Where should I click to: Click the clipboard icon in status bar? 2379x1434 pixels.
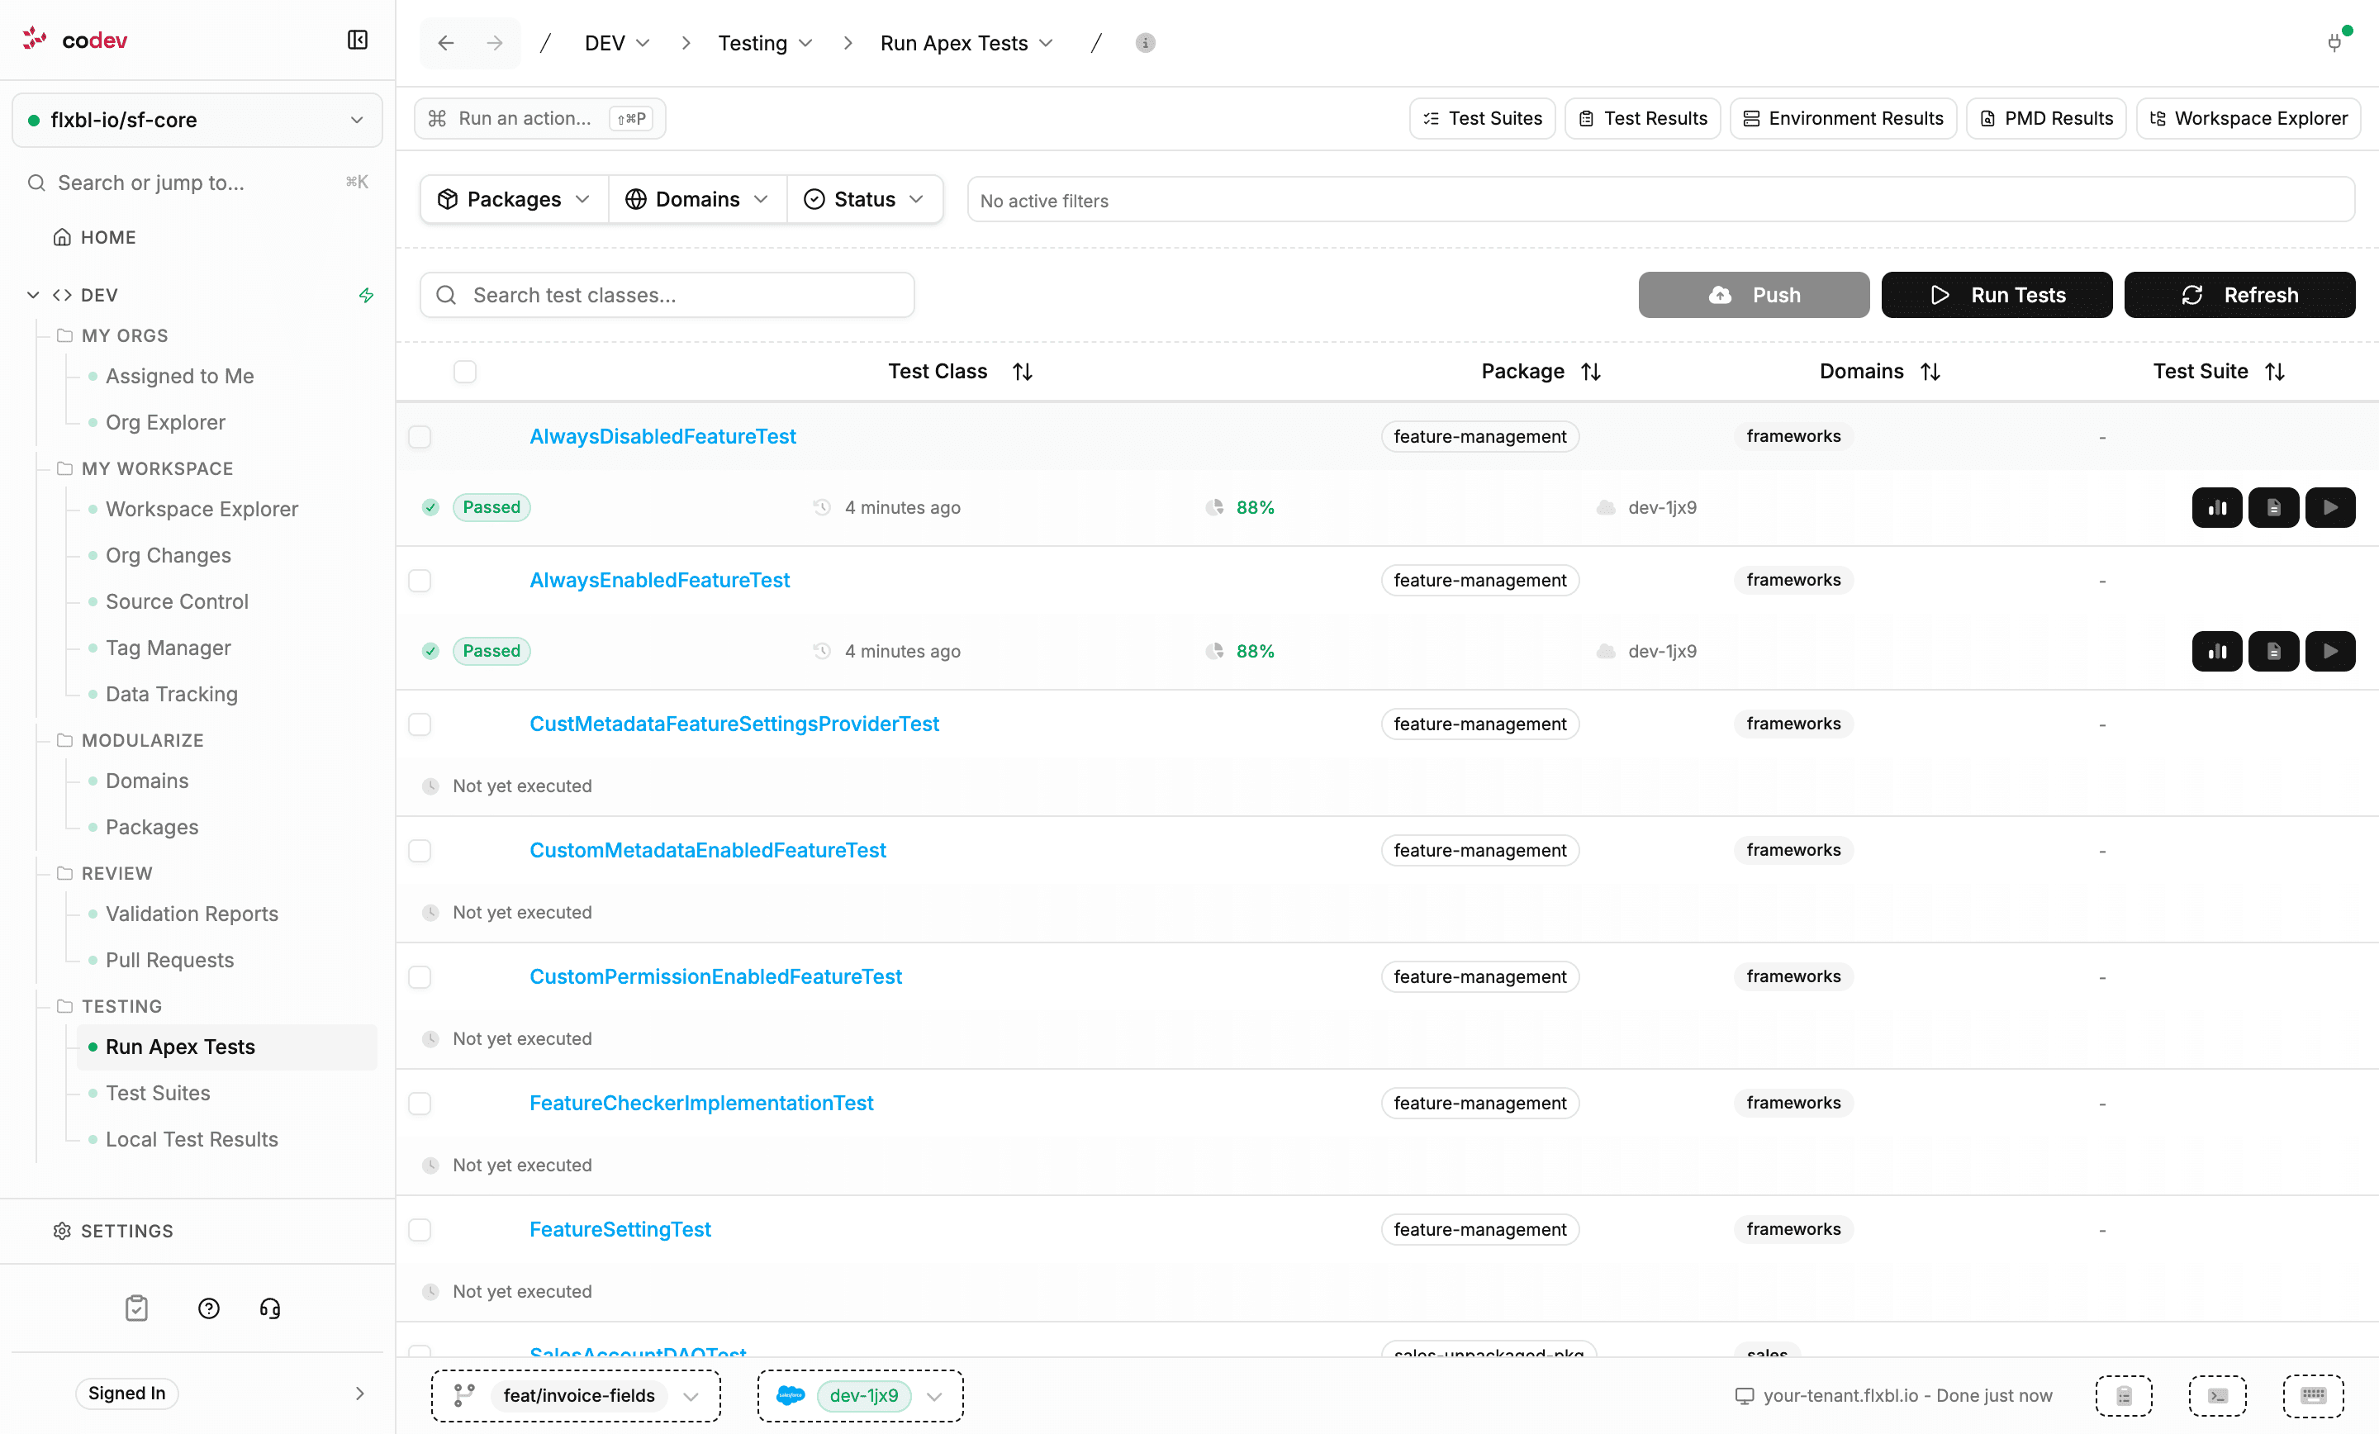point(2124,1395)
